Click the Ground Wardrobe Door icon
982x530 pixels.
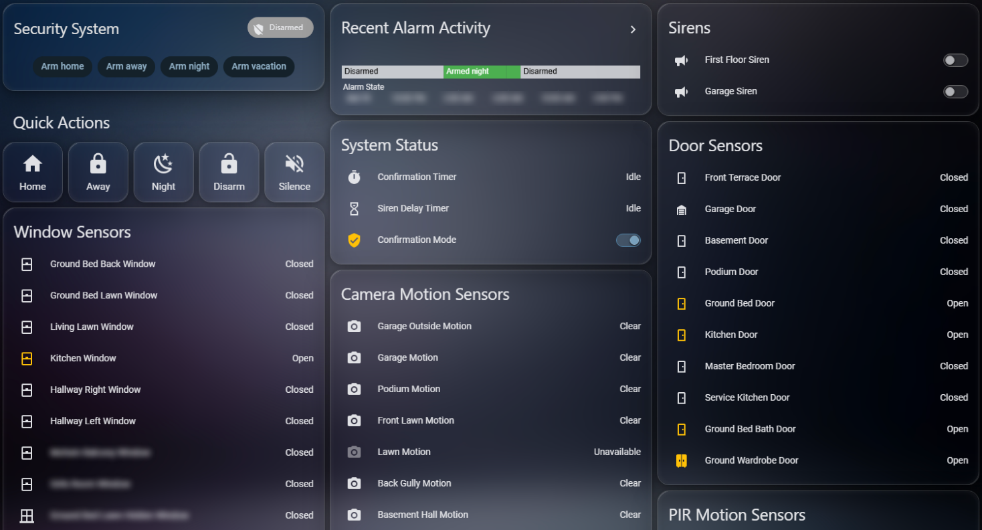pos(682,461)
